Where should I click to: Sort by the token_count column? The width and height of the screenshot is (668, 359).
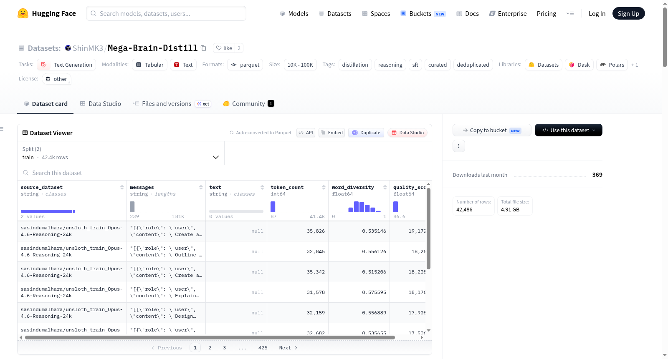click(324, 187)
